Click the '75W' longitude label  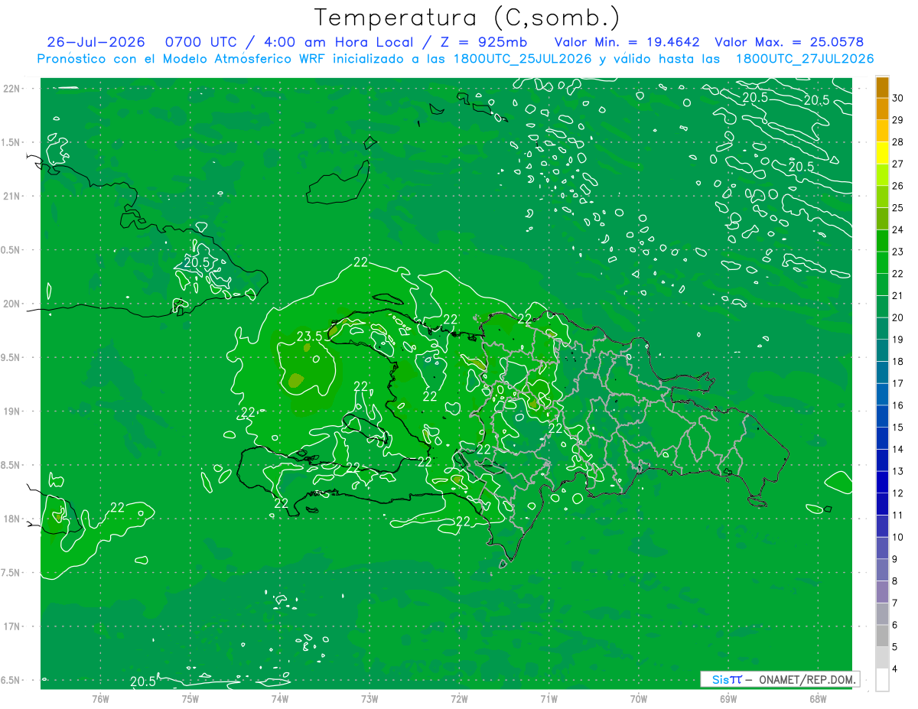click(x=190, y=698)
